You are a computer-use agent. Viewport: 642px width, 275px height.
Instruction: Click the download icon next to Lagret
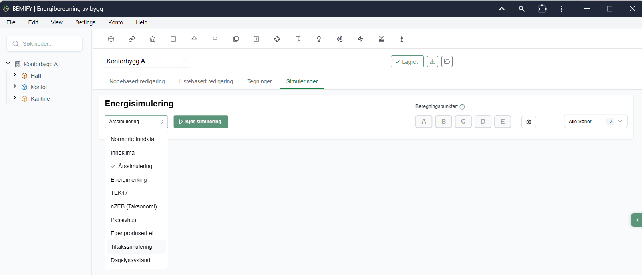pyautogui.click(x=433, y=61)
